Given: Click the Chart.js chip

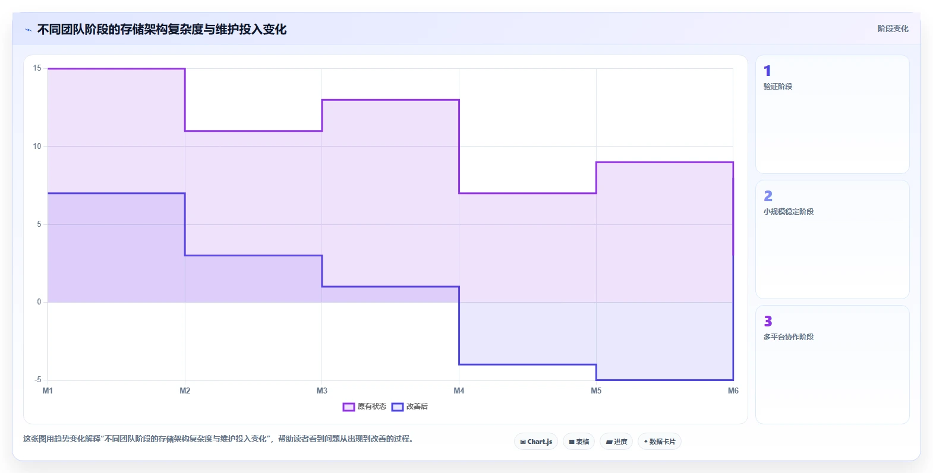Looking at the screenshot, I should point(536,442).
